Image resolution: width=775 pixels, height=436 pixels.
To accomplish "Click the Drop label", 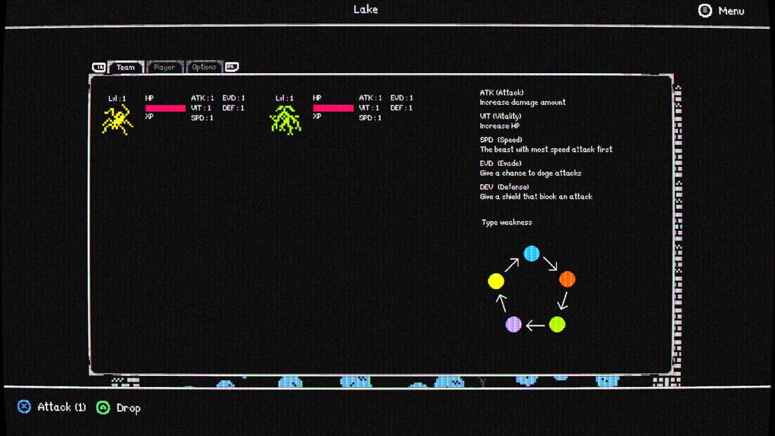I will (128, 408).
